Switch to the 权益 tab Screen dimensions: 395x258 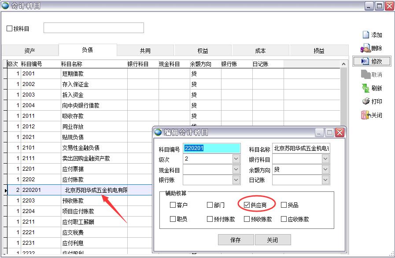pos(203,51)
